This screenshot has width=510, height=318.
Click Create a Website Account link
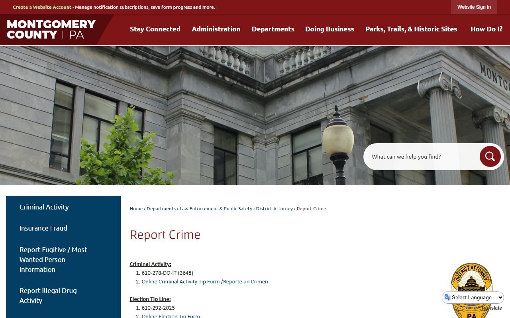tap(42, 7)
